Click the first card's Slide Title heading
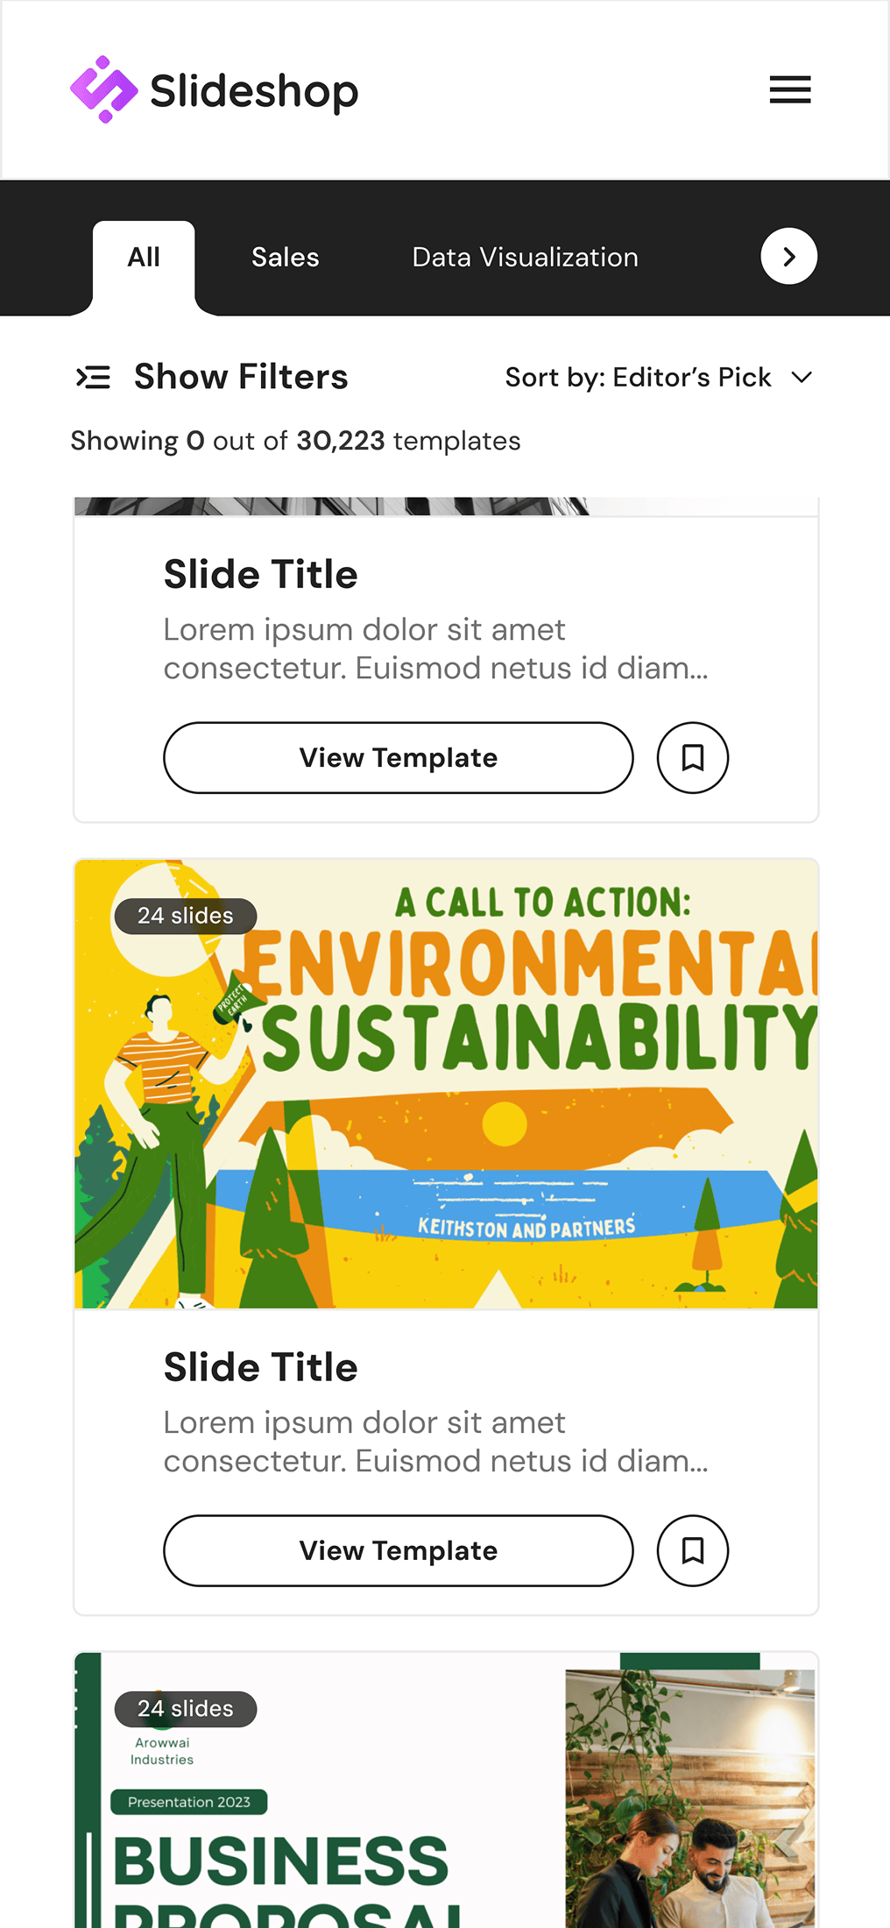890x1928 pixels. [260, 575]
